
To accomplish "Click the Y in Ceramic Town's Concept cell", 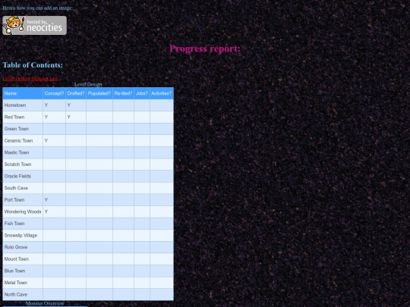I will pyautogui.click(x=46, y=141).
